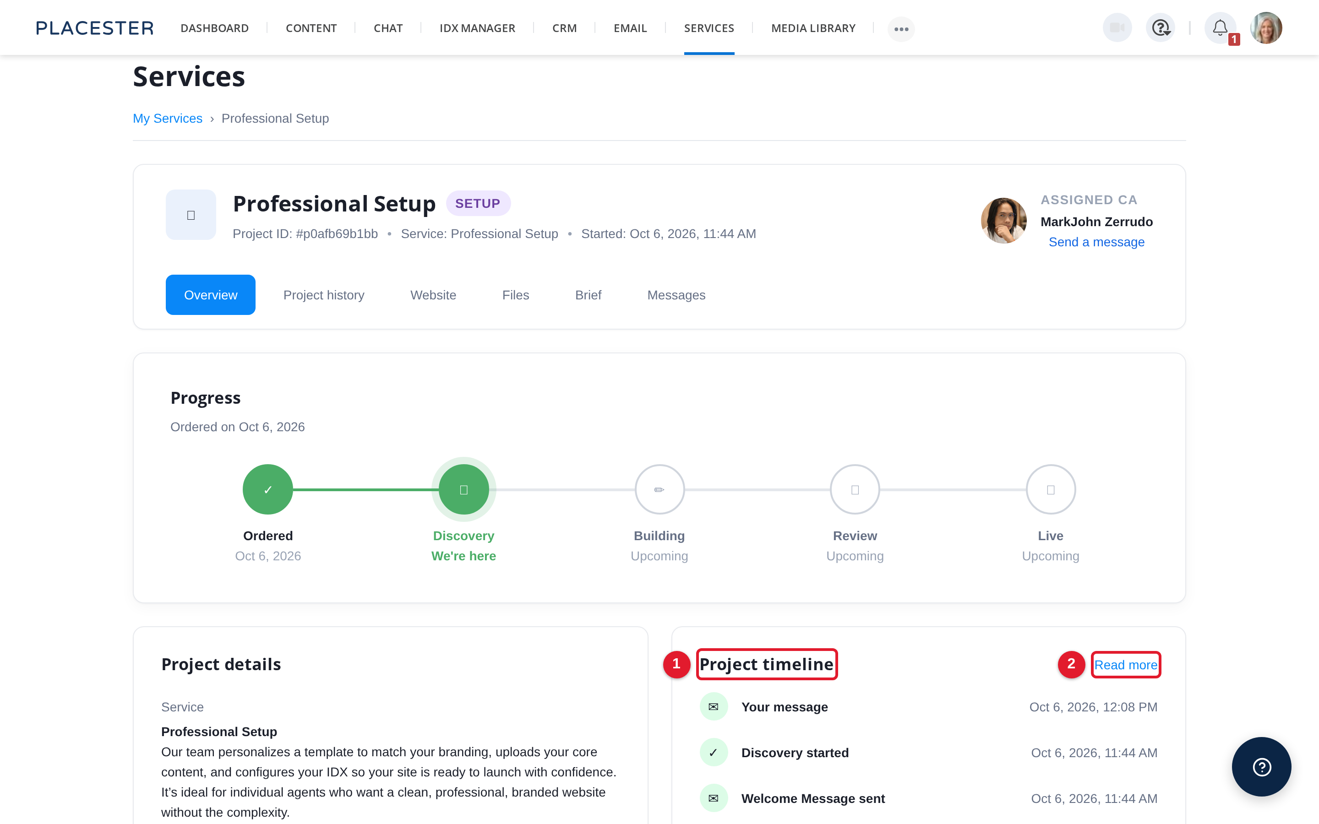Select the Overview tab
Viewport: 1319px width, 824px height.
[x=210, y=295]
